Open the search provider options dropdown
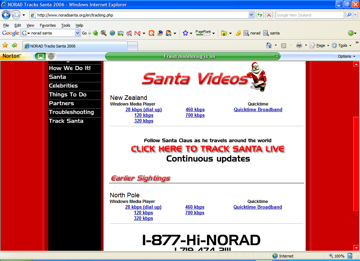The height and width of the screenshot is (261, 360). [x=355, y=15]
